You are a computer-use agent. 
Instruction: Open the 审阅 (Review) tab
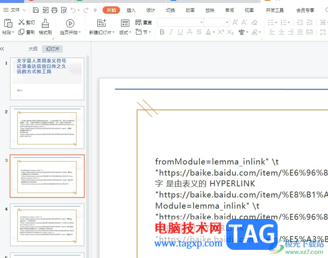point(230,10)
